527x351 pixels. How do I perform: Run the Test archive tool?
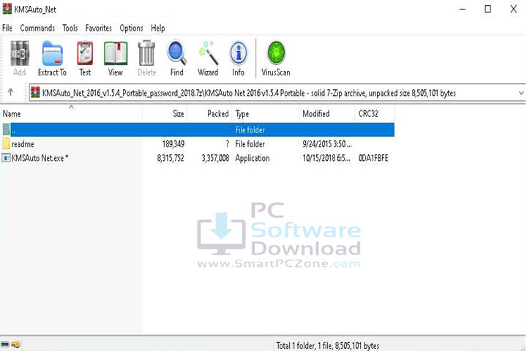[85, 53]
